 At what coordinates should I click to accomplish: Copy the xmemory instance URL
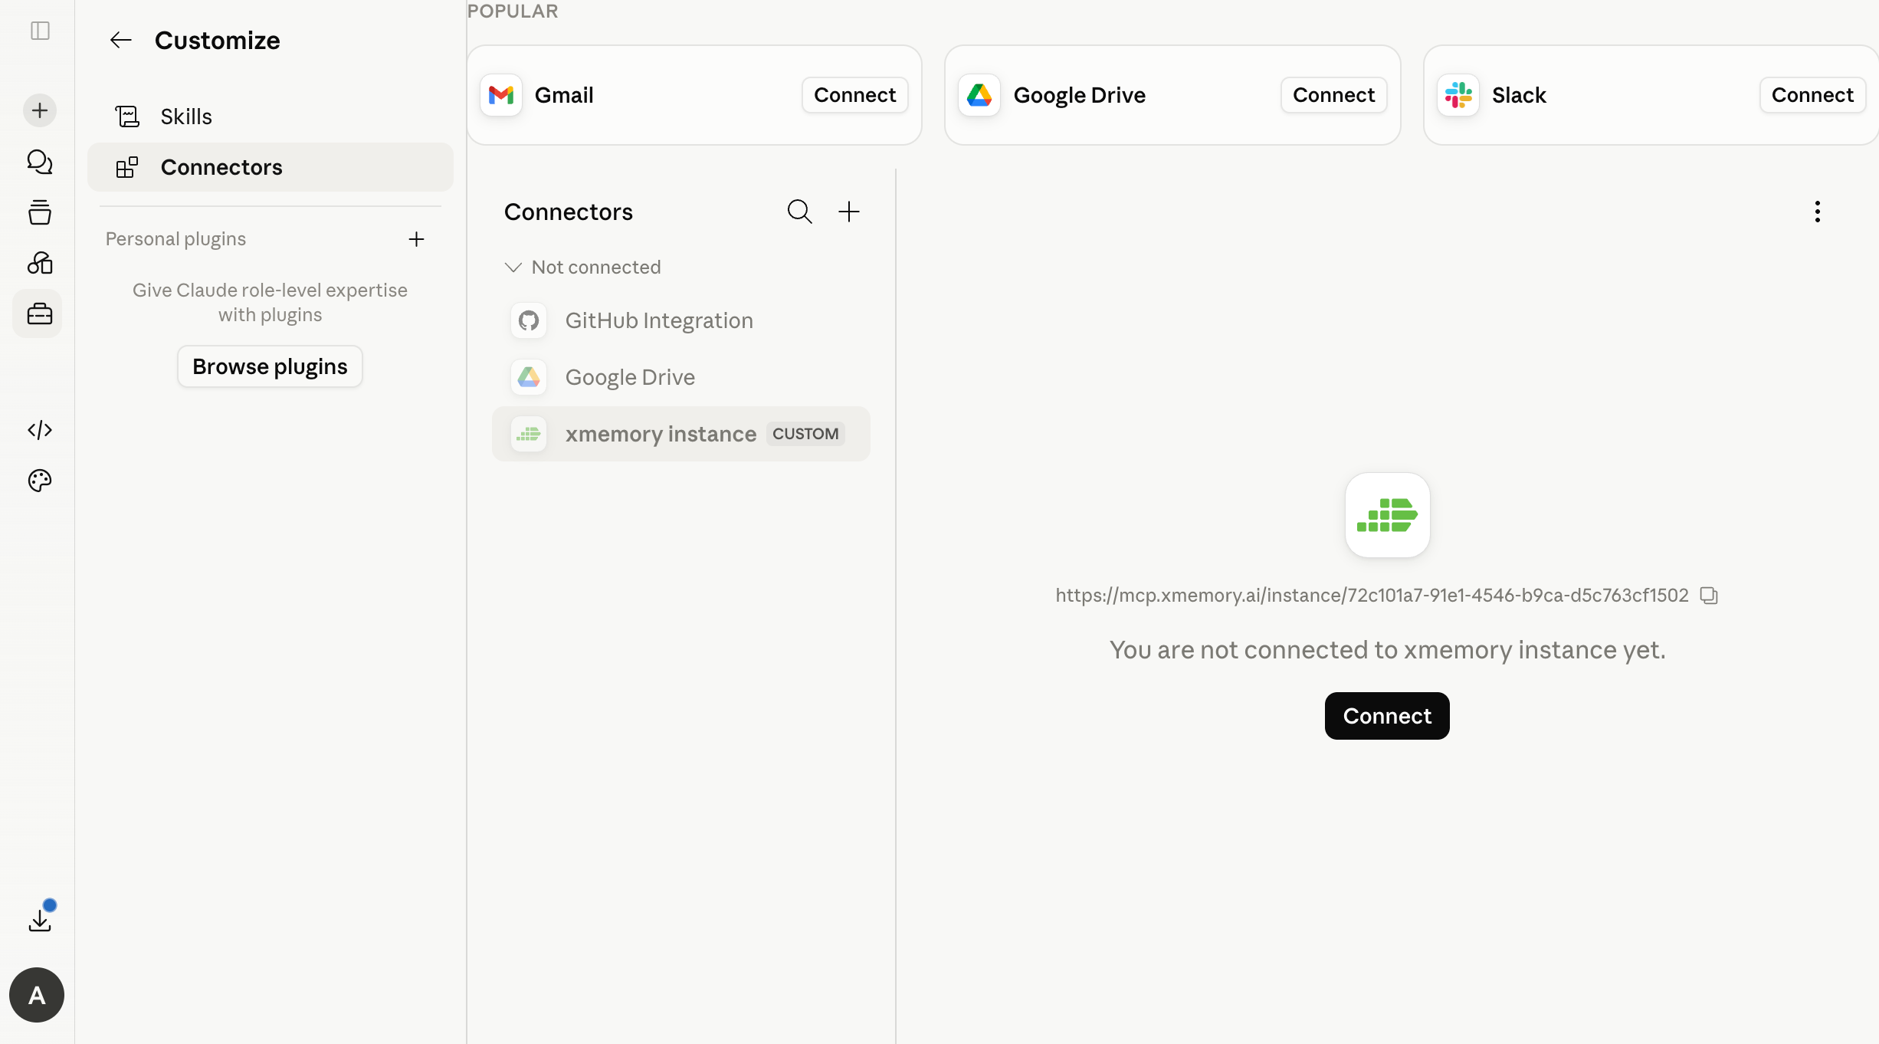tap(1709, 596)
